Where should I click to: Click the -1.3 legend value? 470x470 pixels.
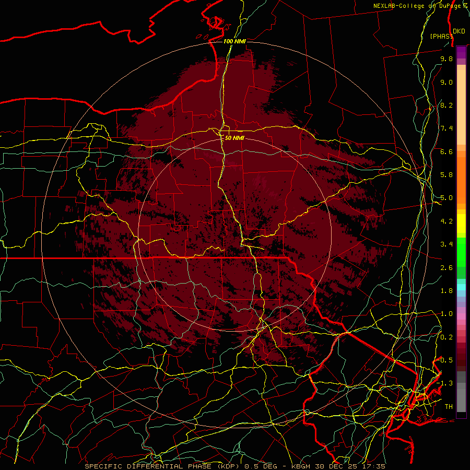(x=445, y=383)
